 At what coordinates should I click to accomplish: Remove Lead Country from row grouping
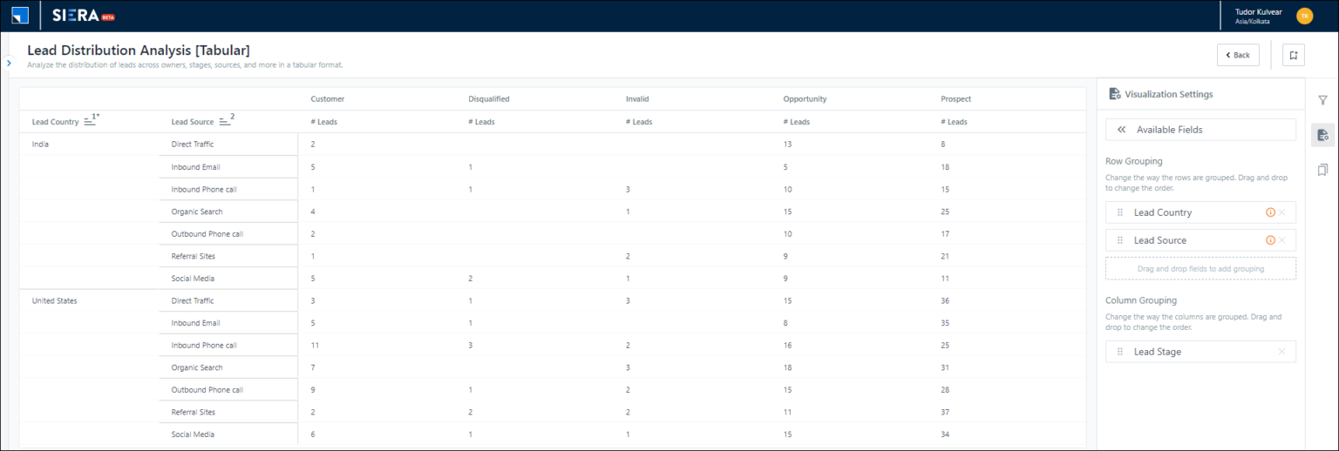point(1281,212)
